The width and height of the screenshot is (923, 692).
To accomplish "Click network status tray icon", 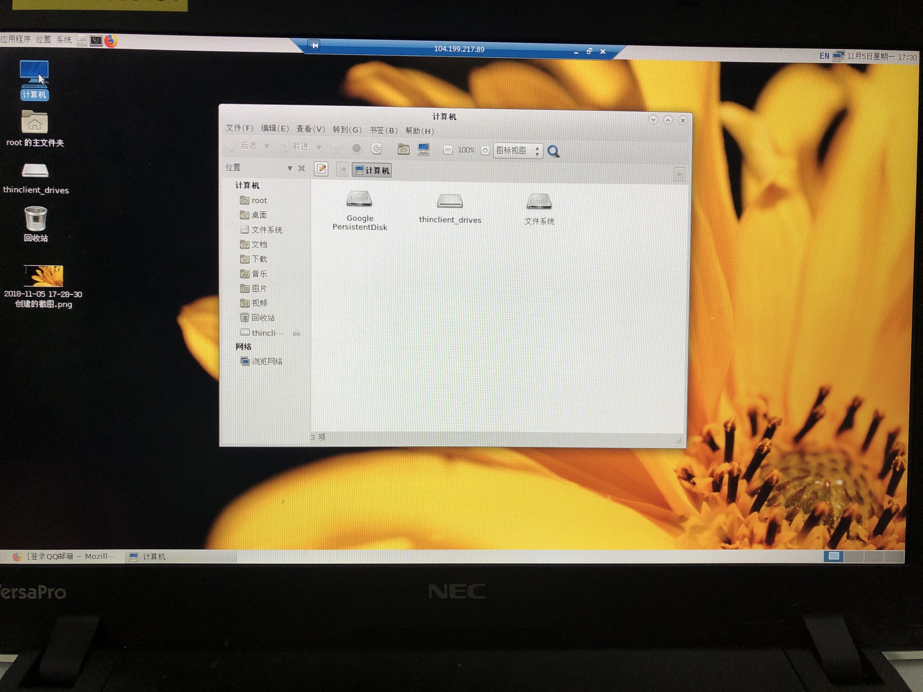I will click(x=838, y=56).
